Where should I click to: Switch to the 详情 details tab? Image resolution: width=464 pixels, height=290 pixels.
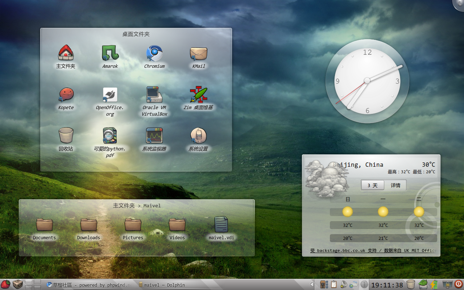point(395,185)
